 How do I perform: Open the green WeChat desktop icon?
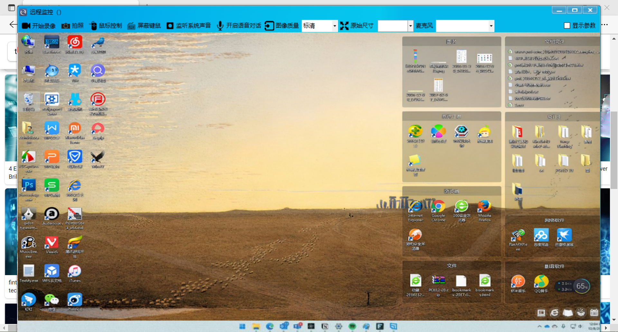(51, 300)
